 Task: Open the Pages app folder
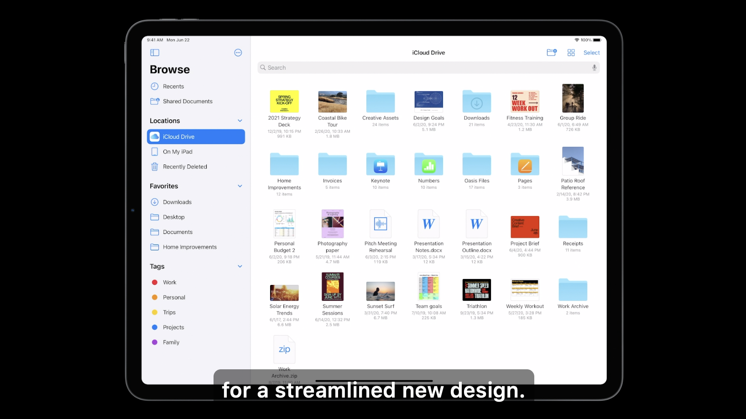point(525,165)
